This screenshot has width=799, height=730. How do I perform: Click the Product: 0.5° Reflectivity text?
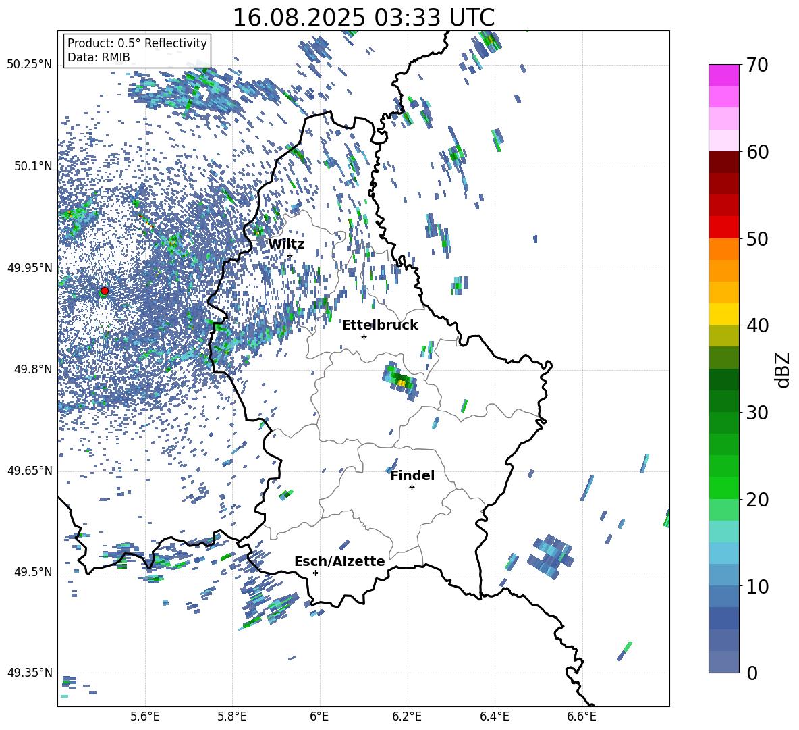[x=137, y=43]
